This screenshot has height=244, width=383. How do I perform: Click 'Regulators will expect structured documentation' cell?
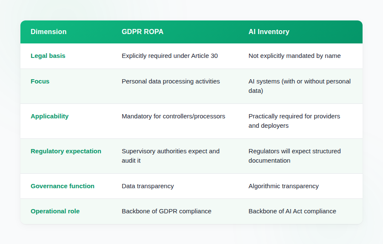tap(294, 156)
